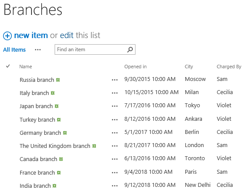The image size is (250, 193).
Task: Click the edit this list link
Action: (x=66, y=35)
